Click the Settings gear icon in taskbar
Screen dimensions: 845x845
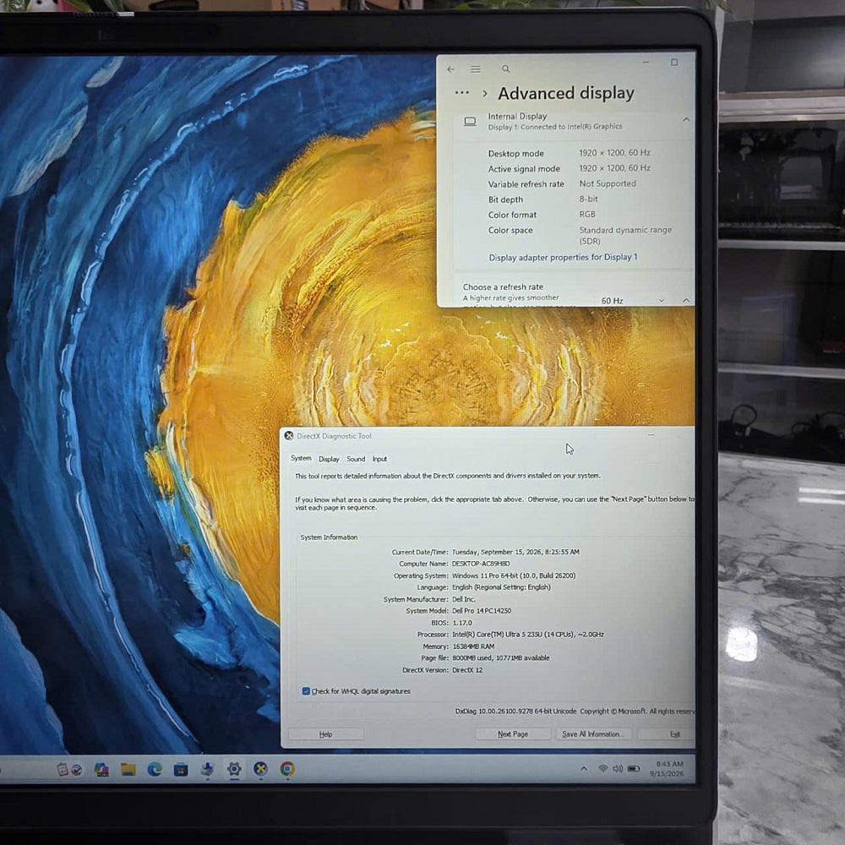234,769
